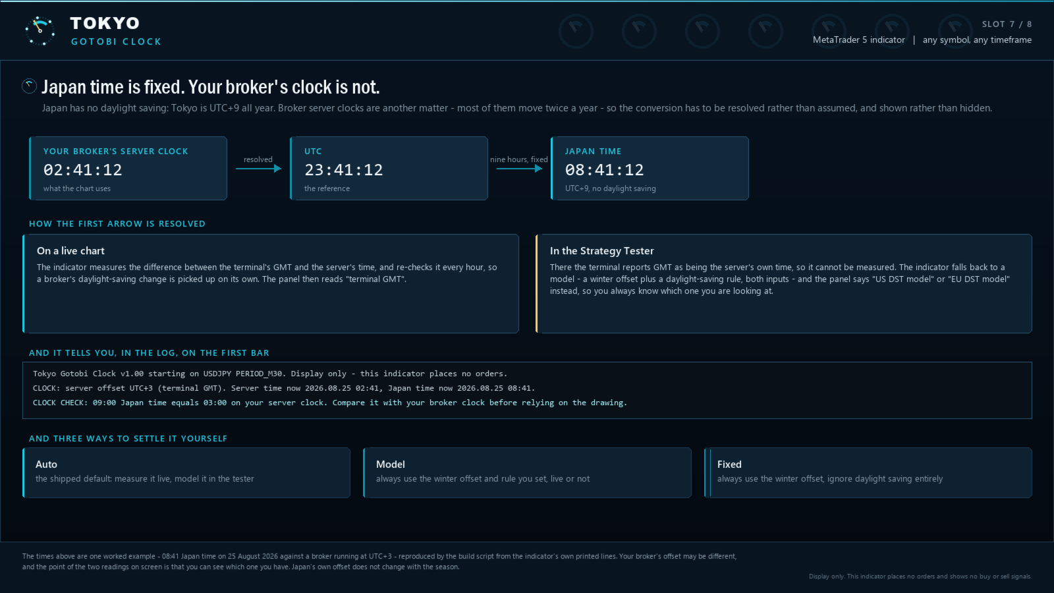Select the Japan Time card showing 08:41:12
Screen dimensions: 1054x593
pos(650,168)
